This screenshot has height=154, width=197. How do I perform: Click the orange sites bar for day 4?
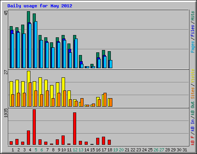pyautogui.click(x=30, y=94)
